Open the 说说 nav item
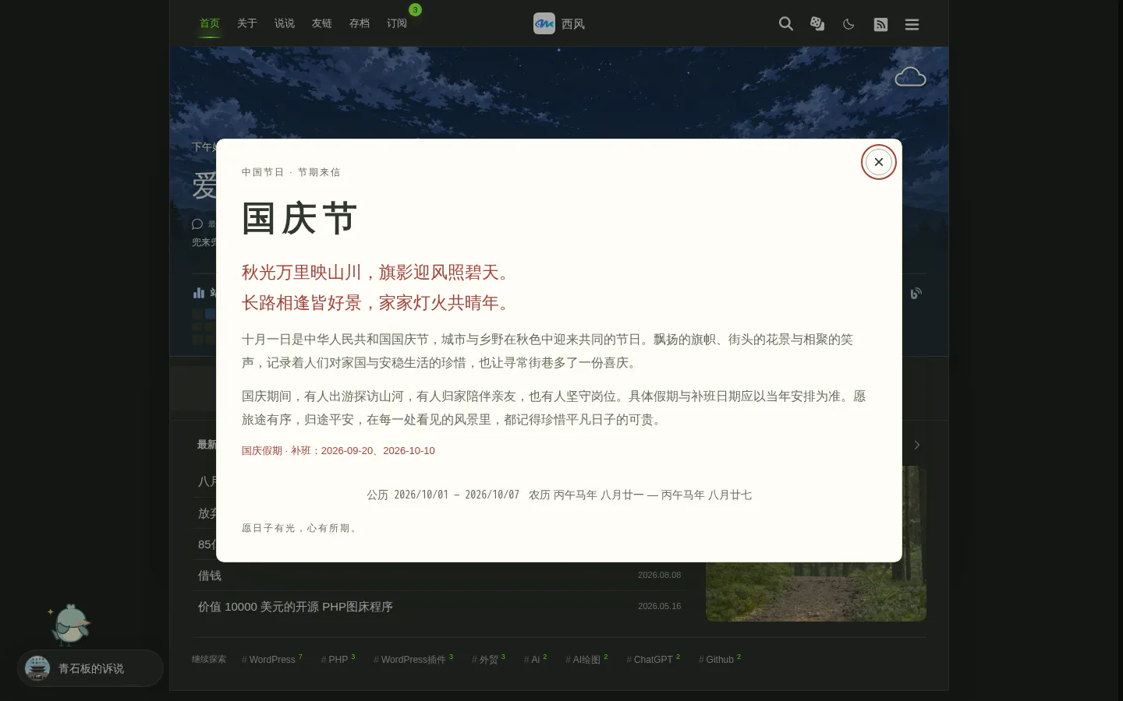The width and height of the screenshot is (1123, 701). pos(285,23)
